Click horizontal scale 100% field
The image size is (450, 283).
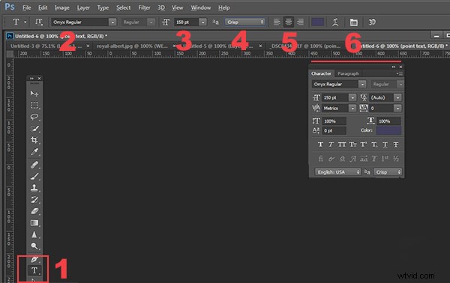[388, 121]
